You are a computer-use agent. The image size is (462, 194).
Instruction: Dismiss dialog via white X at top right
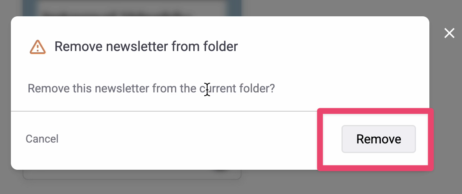(x=449, y=33)
